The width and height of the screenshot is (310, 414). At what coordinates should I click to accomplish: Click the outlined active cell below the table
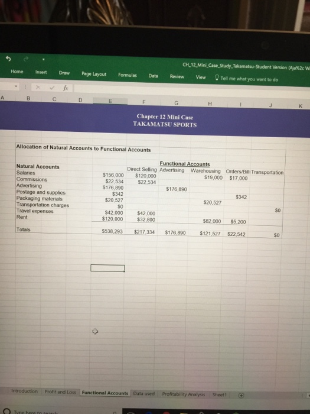coord(107,269)
